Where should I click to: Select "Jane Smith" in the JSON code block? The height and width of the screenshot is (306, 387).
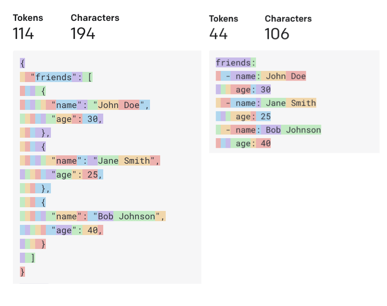coord(126,161)
